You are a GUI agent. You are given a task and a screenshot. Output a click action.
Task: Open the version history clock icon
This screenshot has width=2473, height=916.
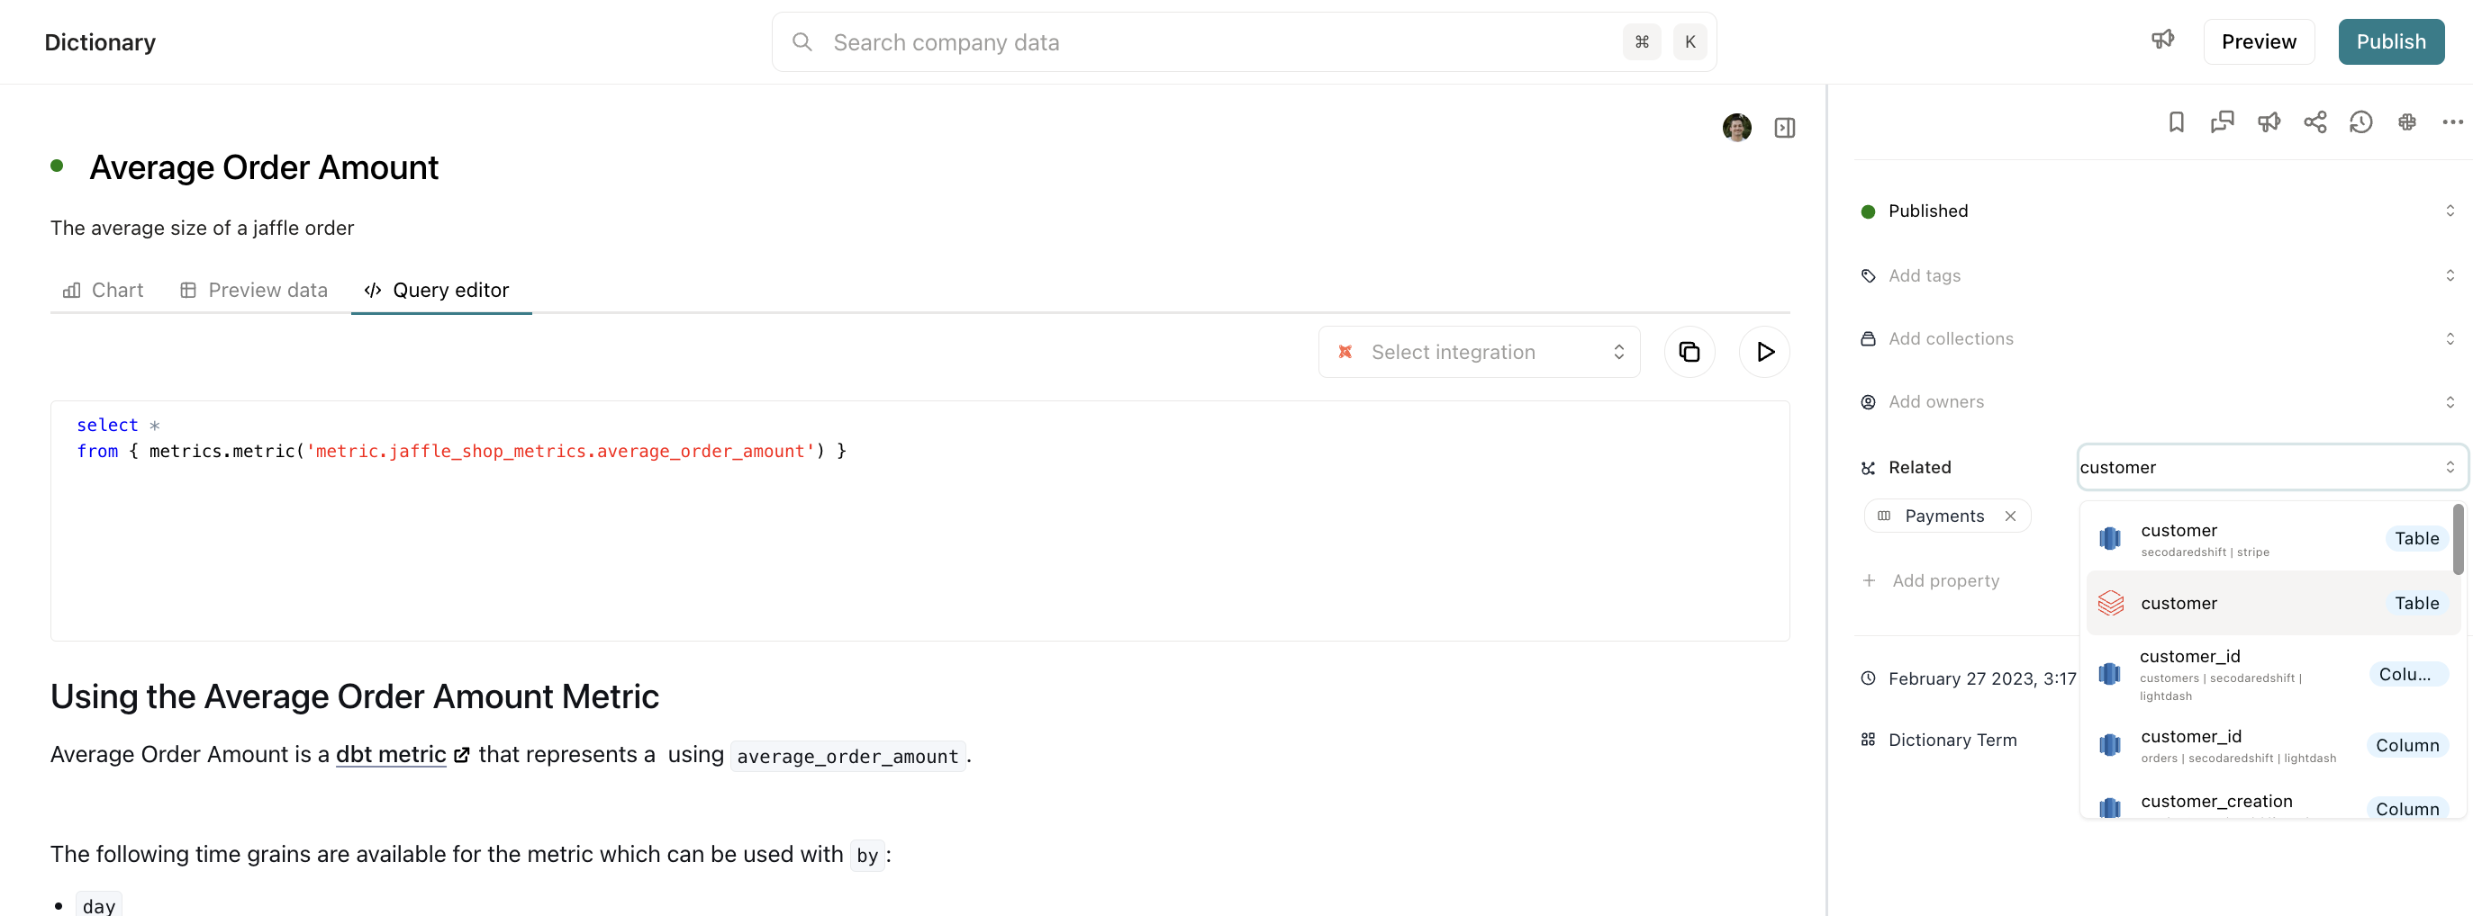click(2360, 121)
